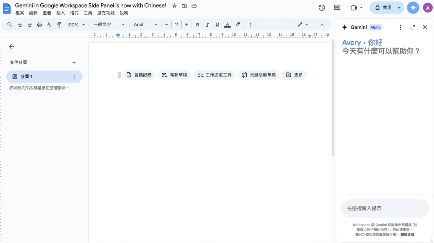Open text color picker
The image size is (434, 243).
227,25
